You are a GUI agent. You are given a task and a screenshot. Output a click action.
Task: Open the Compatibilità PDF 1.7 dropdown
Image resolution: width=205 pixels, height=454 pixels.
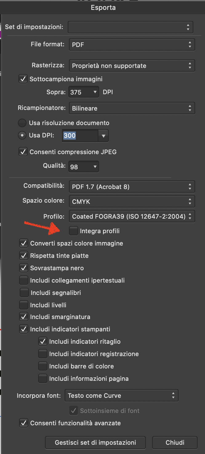132,187
